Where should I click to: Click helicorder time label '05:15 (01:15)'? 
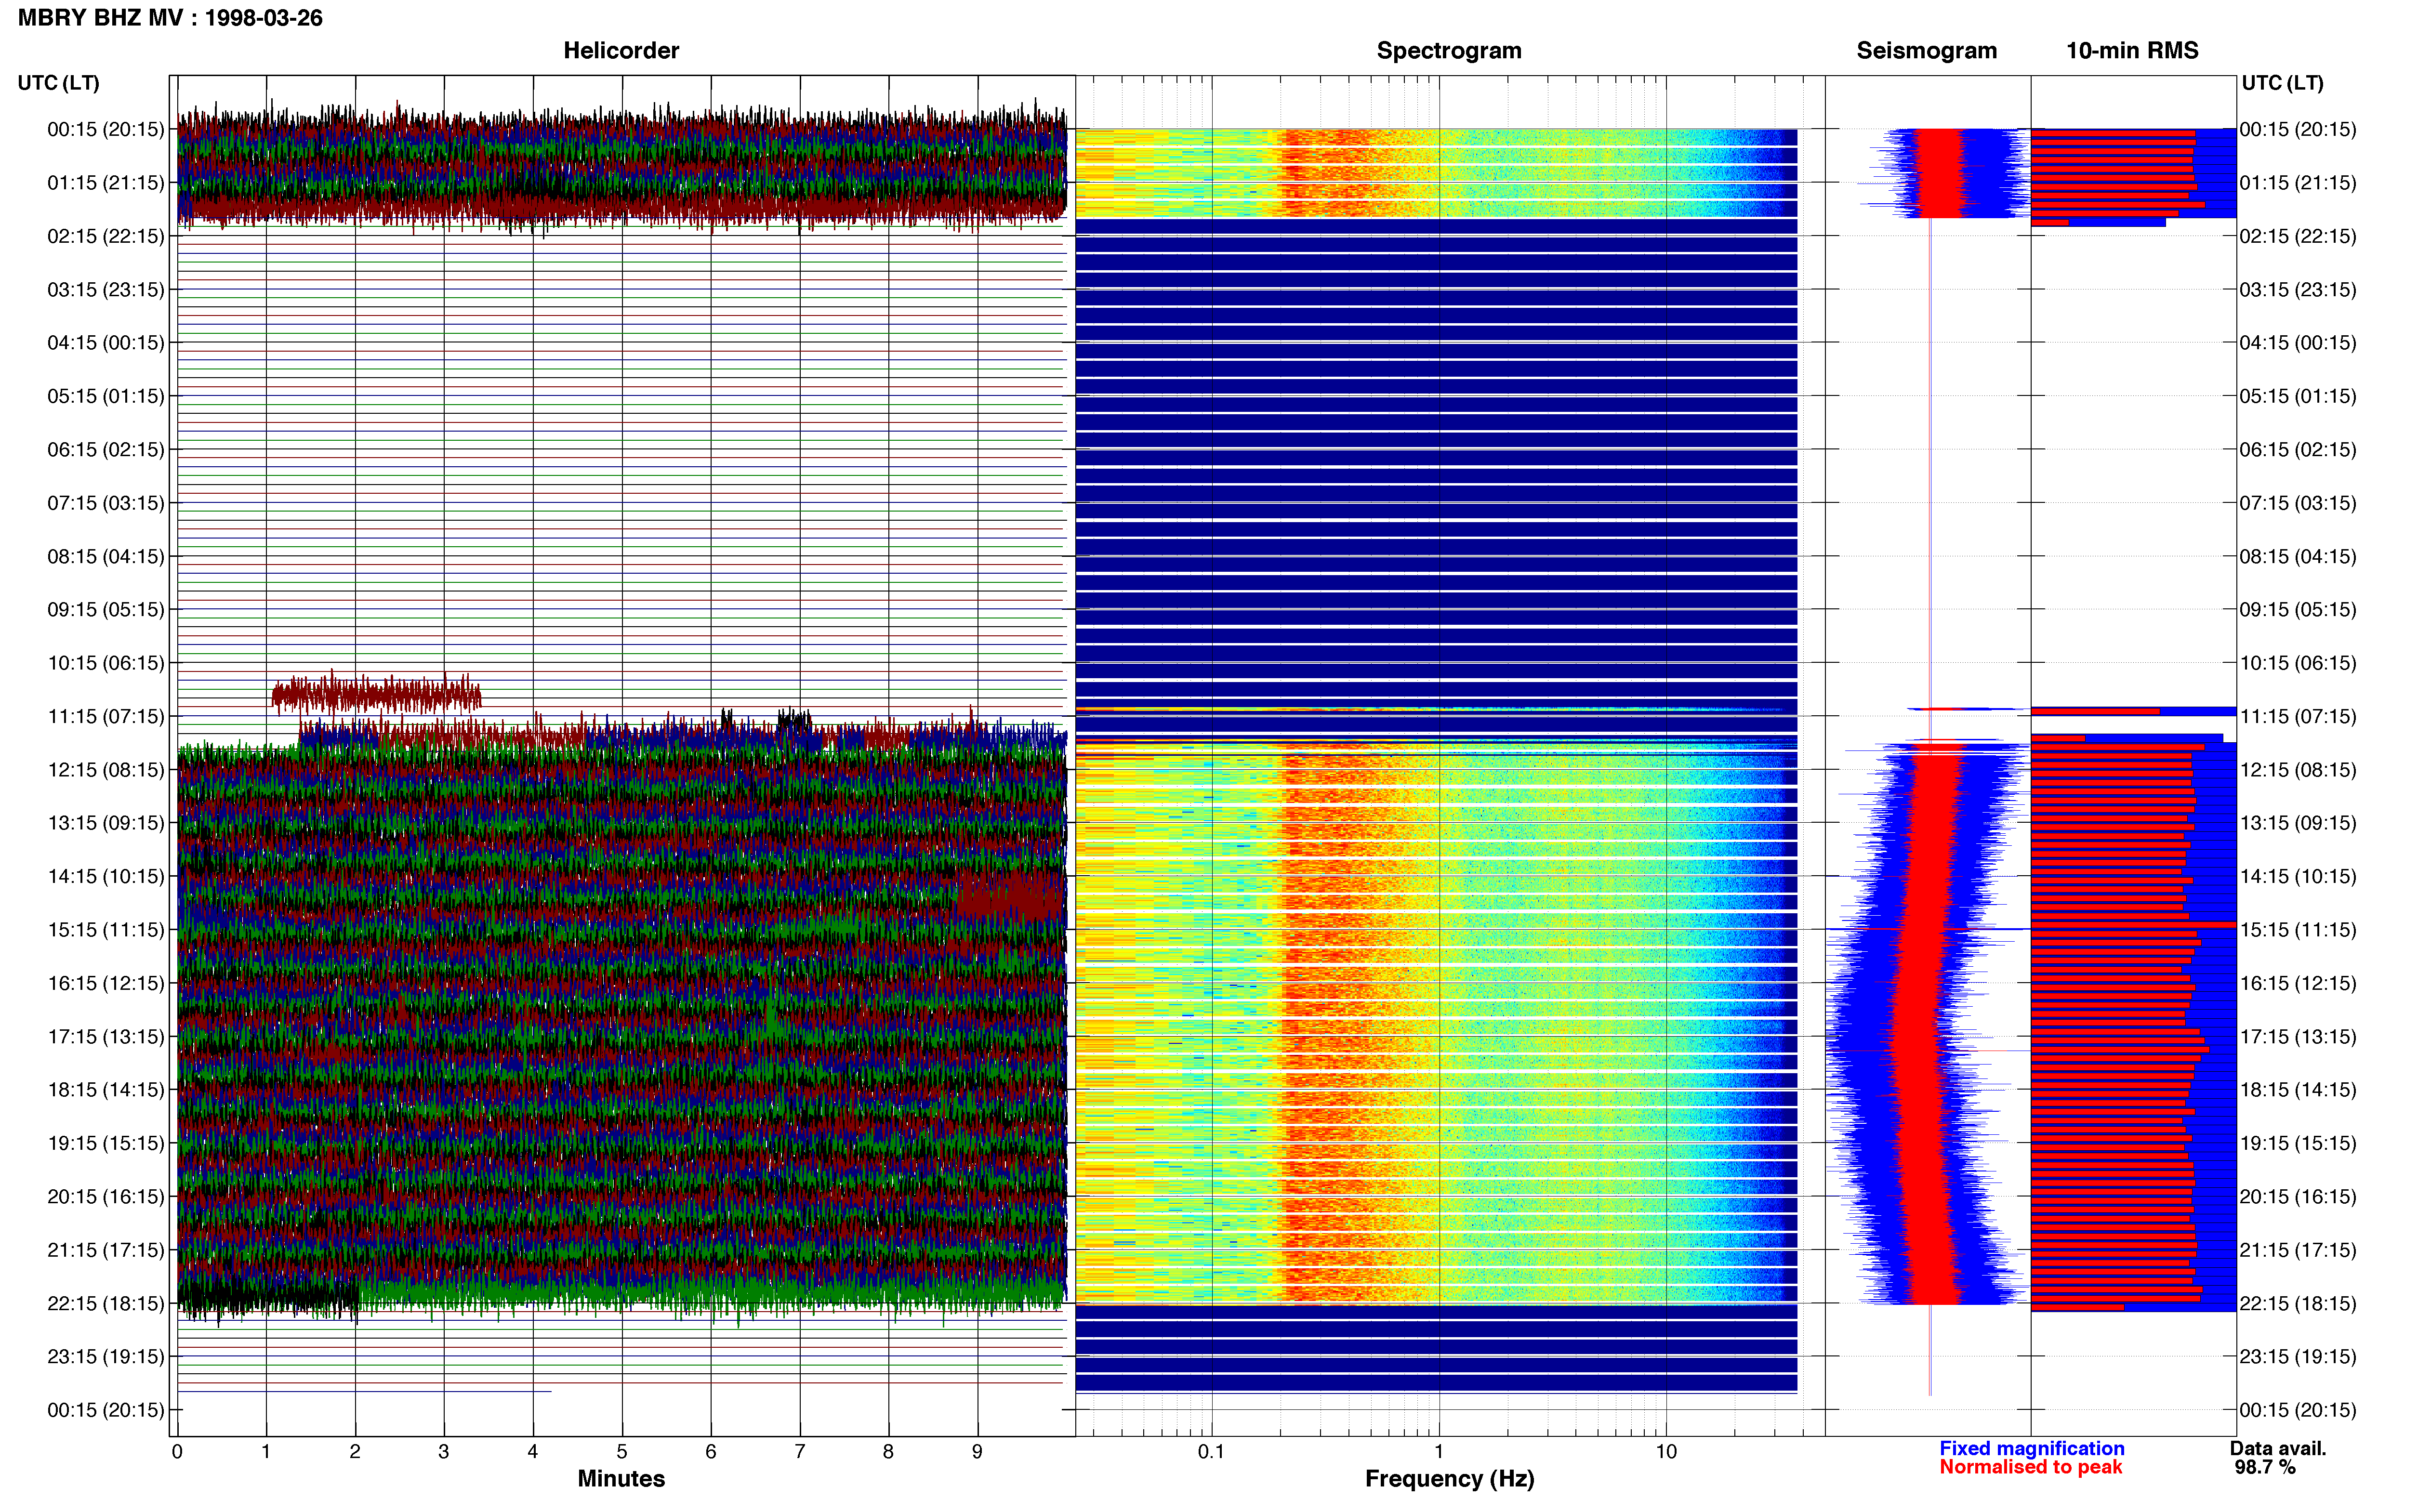click(106, 396)
